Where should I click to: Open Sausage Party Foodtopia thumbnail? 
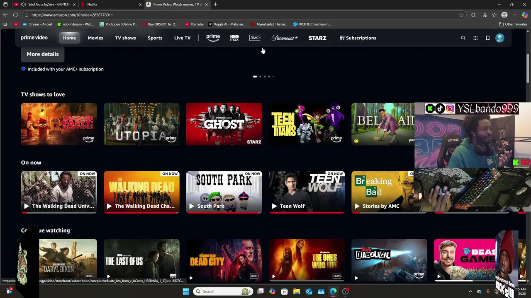(x=59, y=124)
